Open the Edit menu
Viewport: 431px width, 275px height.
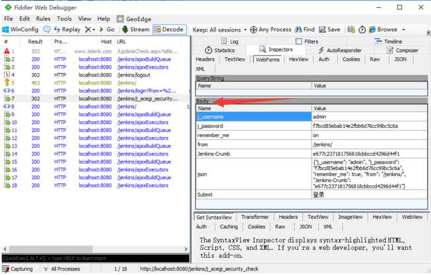coord(24,18)
